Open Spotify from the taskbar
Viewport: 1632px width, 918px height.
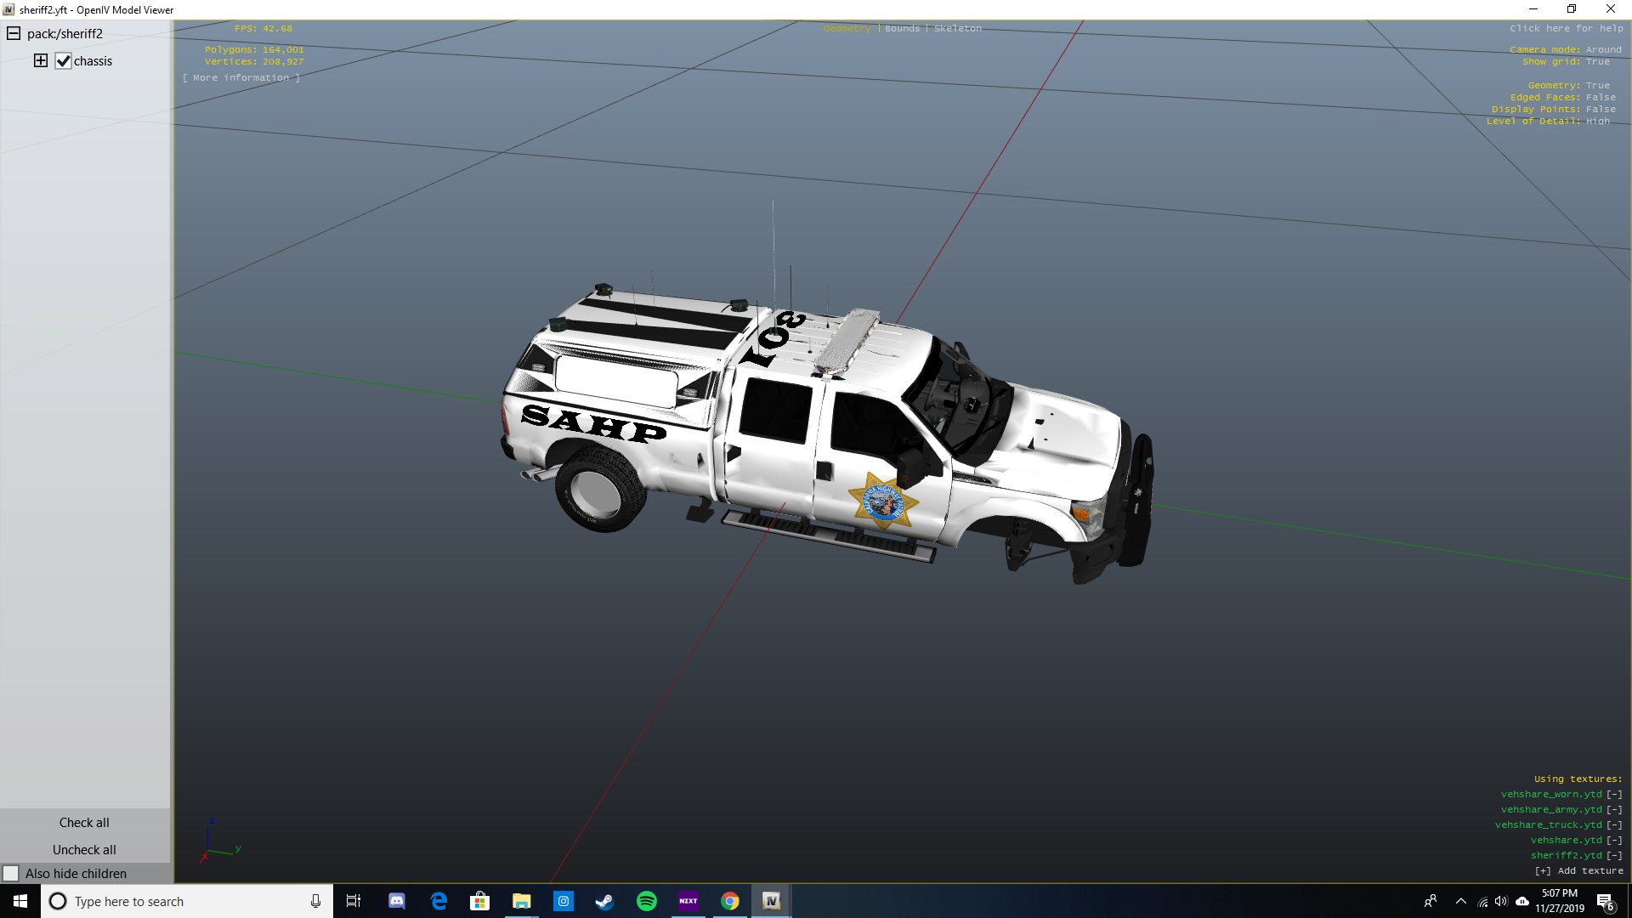click(646, 901)
